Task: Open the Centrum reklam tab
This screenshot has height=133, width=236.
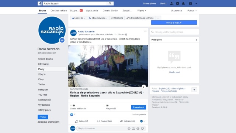Action: click(x=59, y=11)
